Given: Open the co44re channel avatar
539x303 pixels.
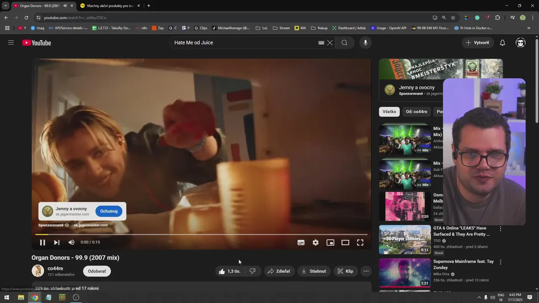Looking at the screenshot, I should (38, 271).
